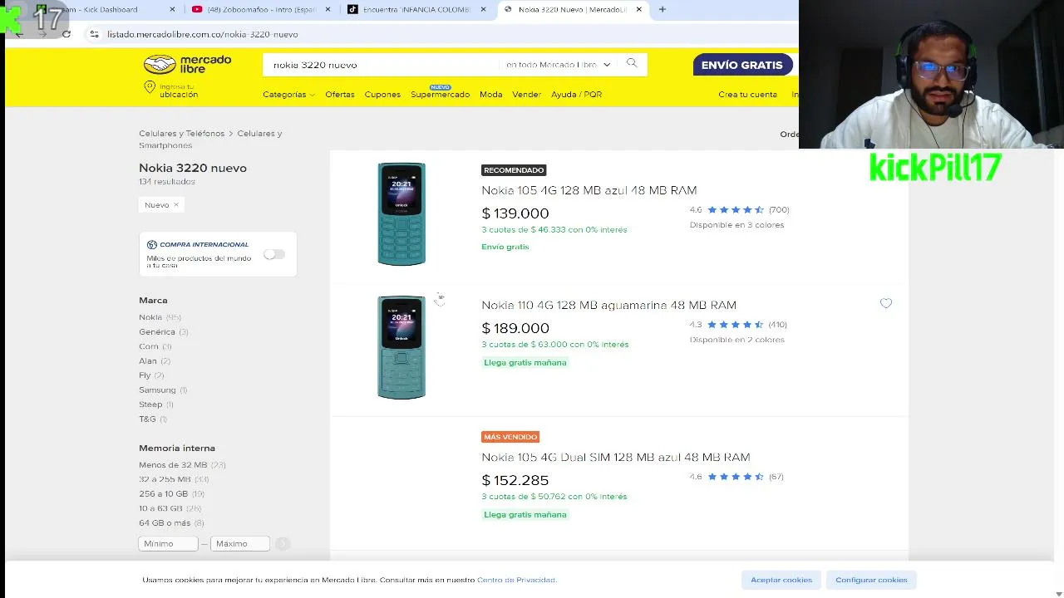Close the Kick Dashboard tab

pos(172,9)
